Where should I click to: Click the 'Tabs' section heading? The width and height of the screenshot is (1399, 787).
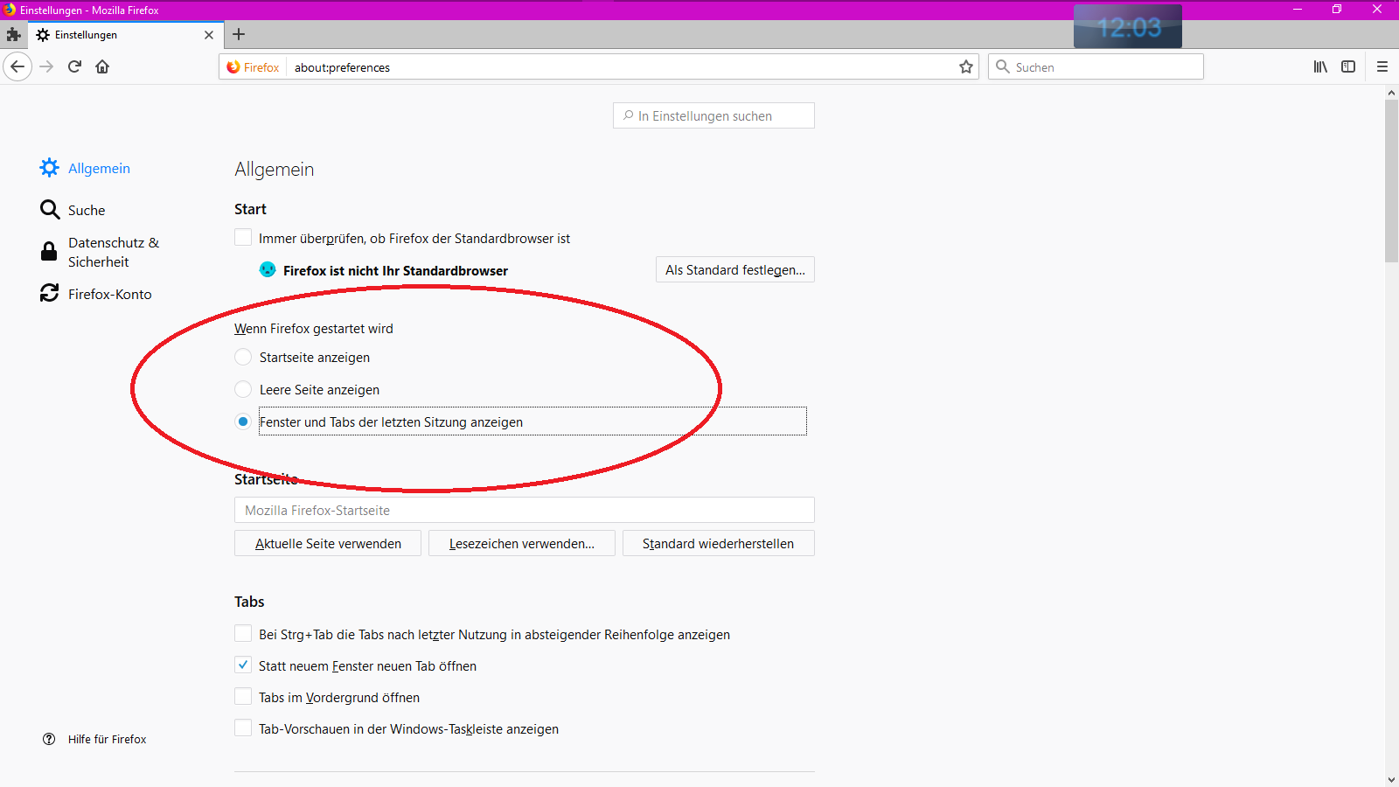tap(249, 602)
